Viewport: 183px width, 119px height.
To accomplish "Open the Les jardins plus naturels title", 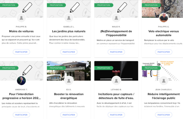I will click(69, 31).
